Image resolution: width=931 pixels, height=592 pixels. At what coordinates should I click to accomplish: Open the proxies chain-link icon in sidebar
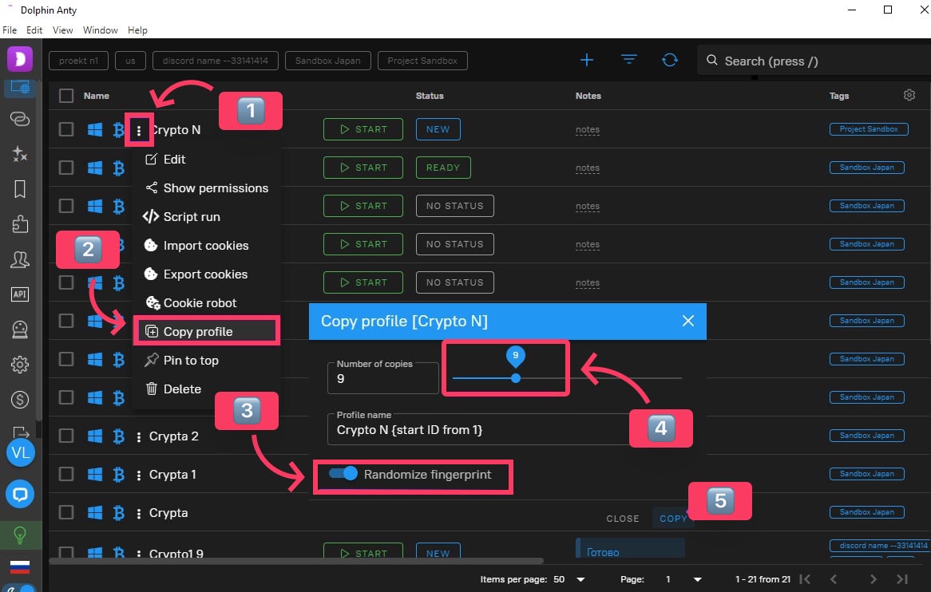click(20, 119)
